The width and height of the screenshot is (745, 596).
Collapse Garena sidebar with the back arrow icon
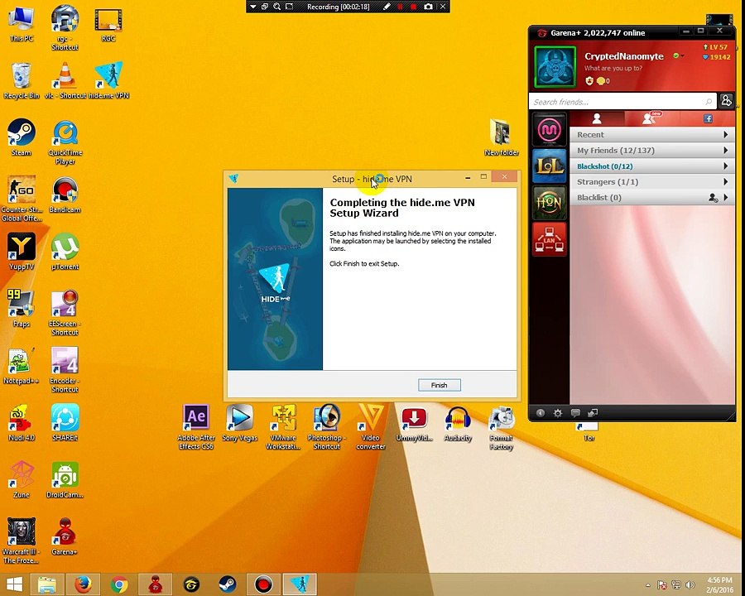[x=541, y=413]
